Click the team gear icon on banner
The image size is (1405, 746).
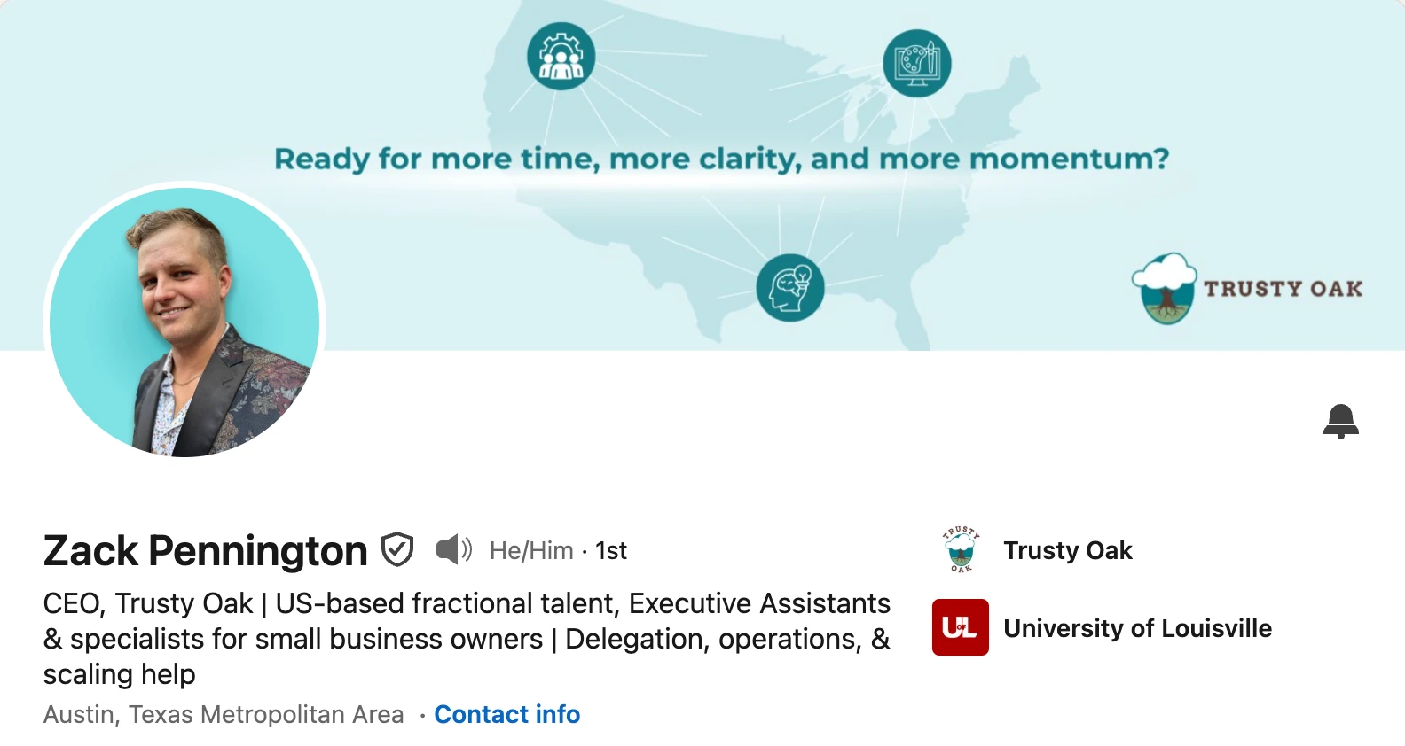(x=561, y=56)
